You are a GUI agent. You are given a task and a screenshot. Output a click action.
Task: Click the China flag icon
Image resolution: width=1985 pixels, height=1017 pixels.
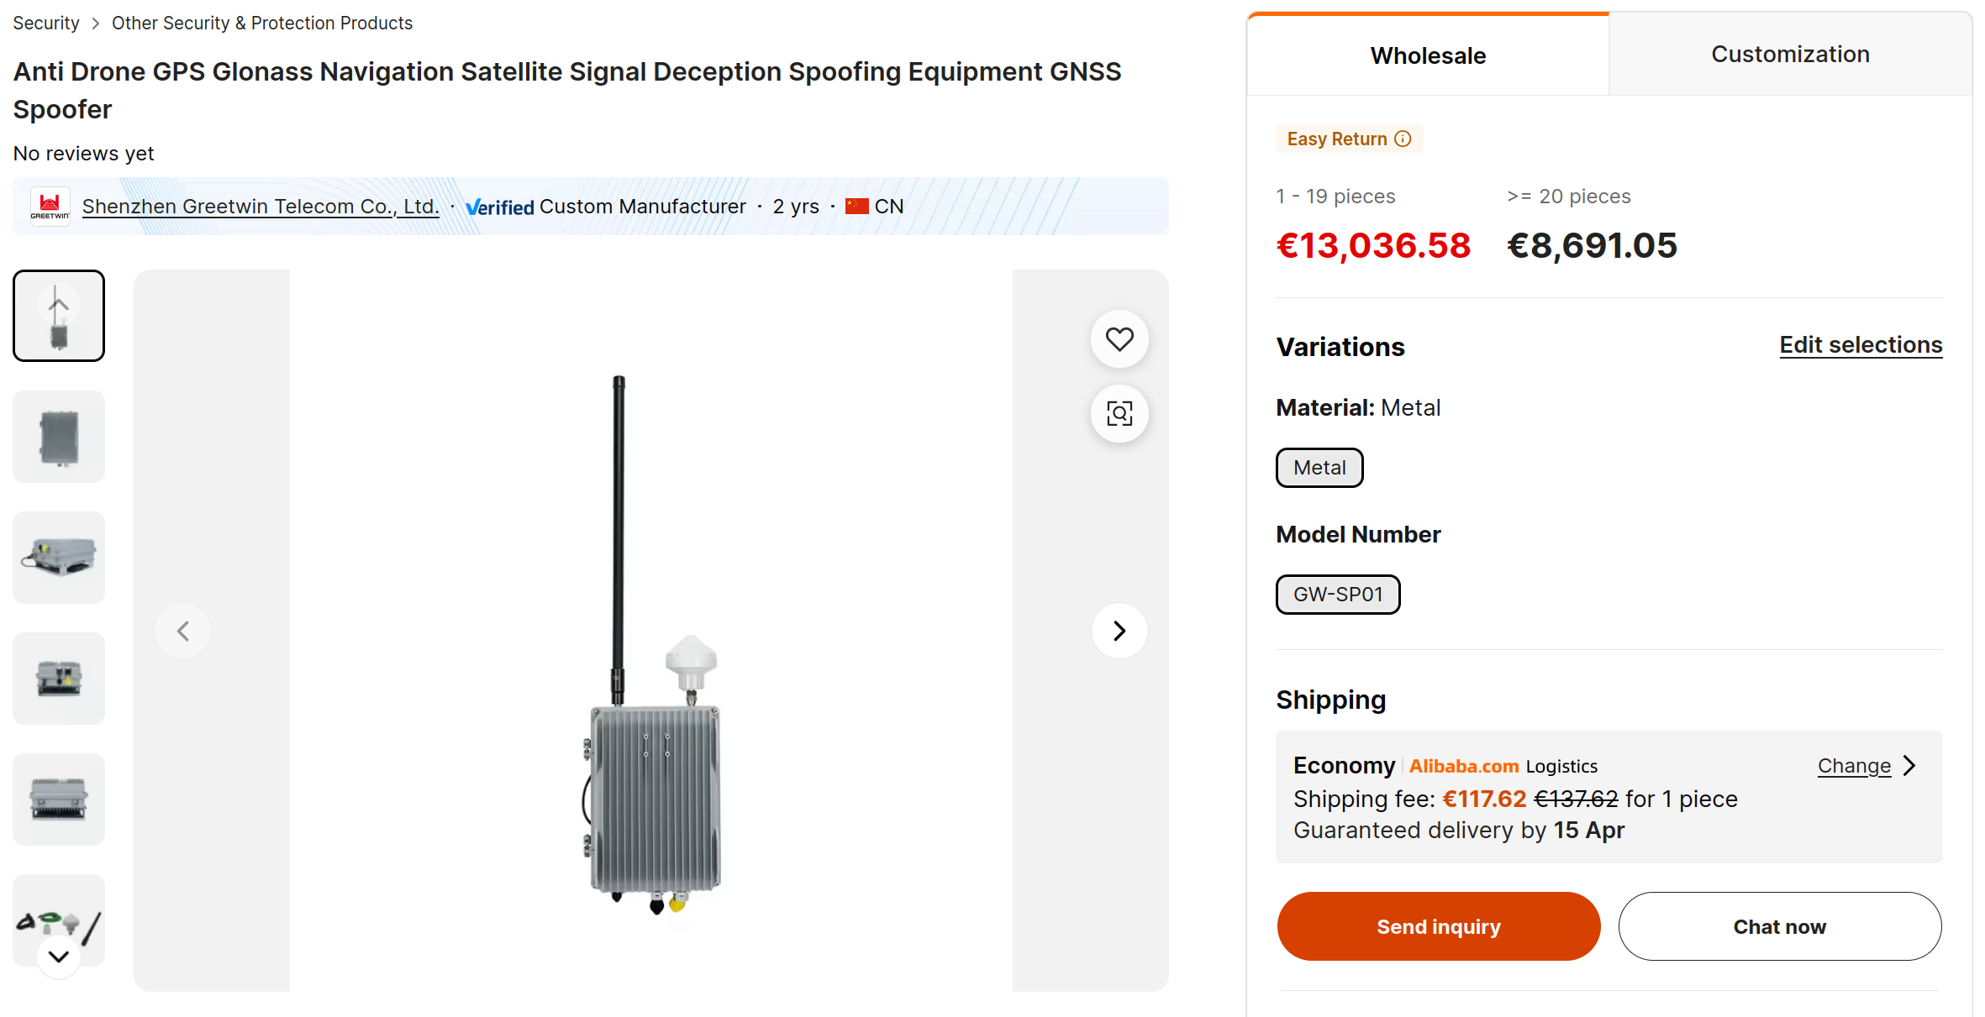point(856,207)
